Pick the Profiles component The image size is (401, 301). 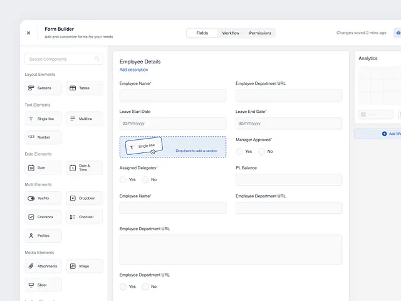coord(43,236)
